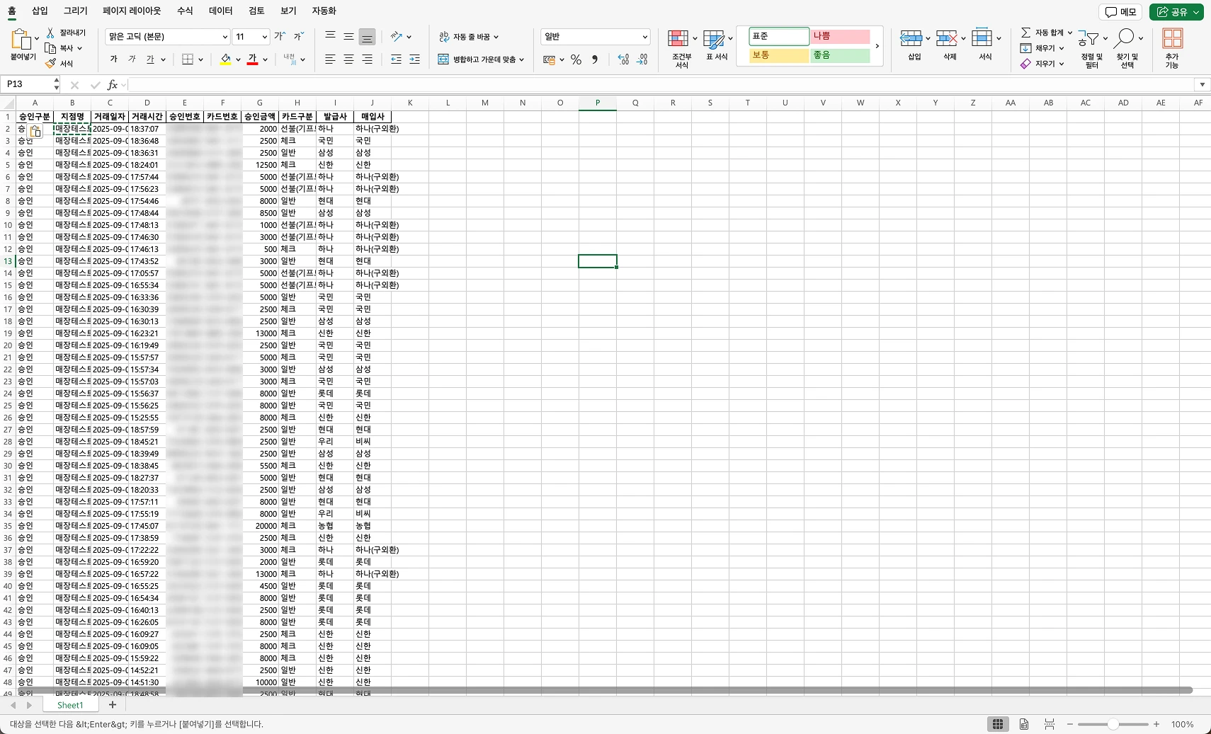Viewport: 1211px width, 734px height.
Task: Switch to Page Layout view
Action: pyautogui.click(x=1023, y=724)
